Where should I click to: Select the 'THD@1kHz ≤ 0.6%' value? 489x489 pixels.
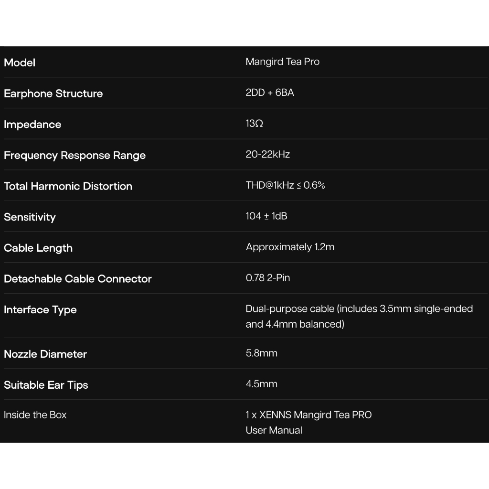286,185
